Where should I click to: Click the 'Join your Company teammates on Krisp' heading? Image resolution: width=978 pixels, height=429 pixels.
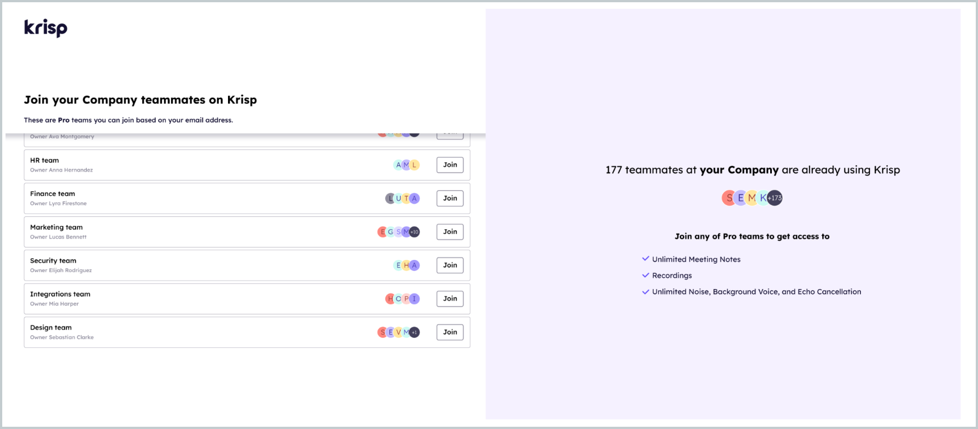141,100
